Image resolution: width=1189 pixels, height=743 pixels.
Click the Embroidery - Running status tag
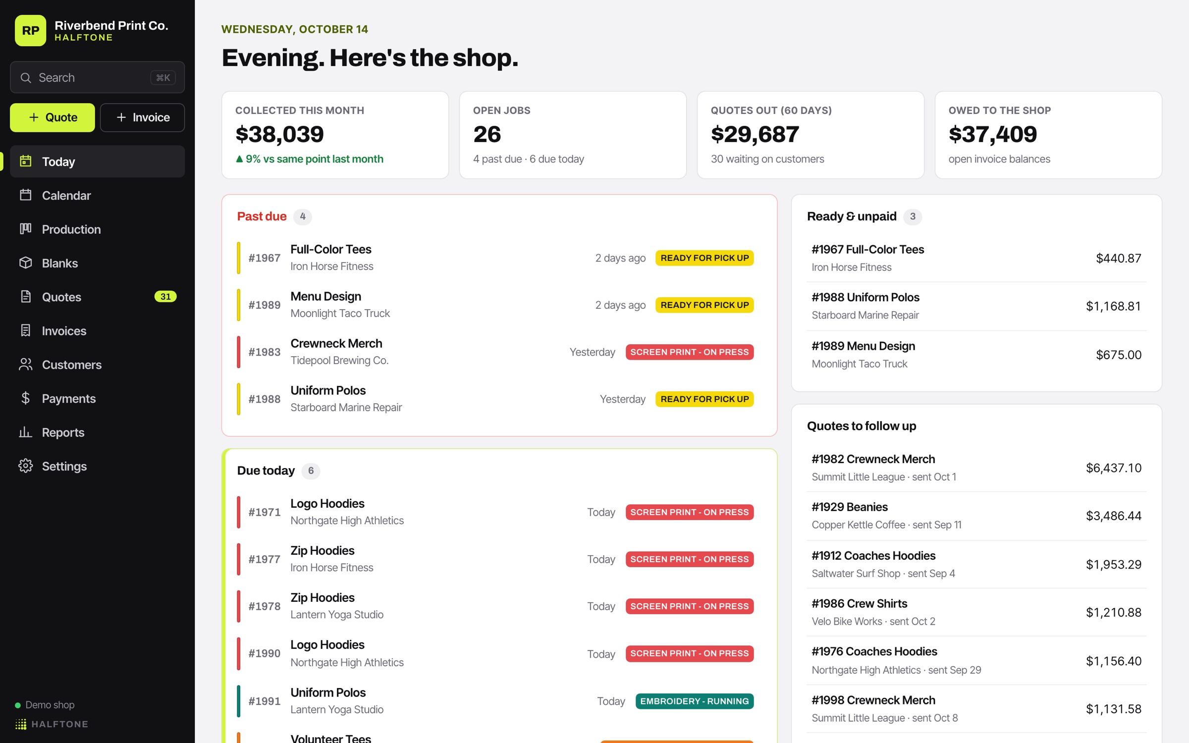pyautogui.click(x=695, y=701)
